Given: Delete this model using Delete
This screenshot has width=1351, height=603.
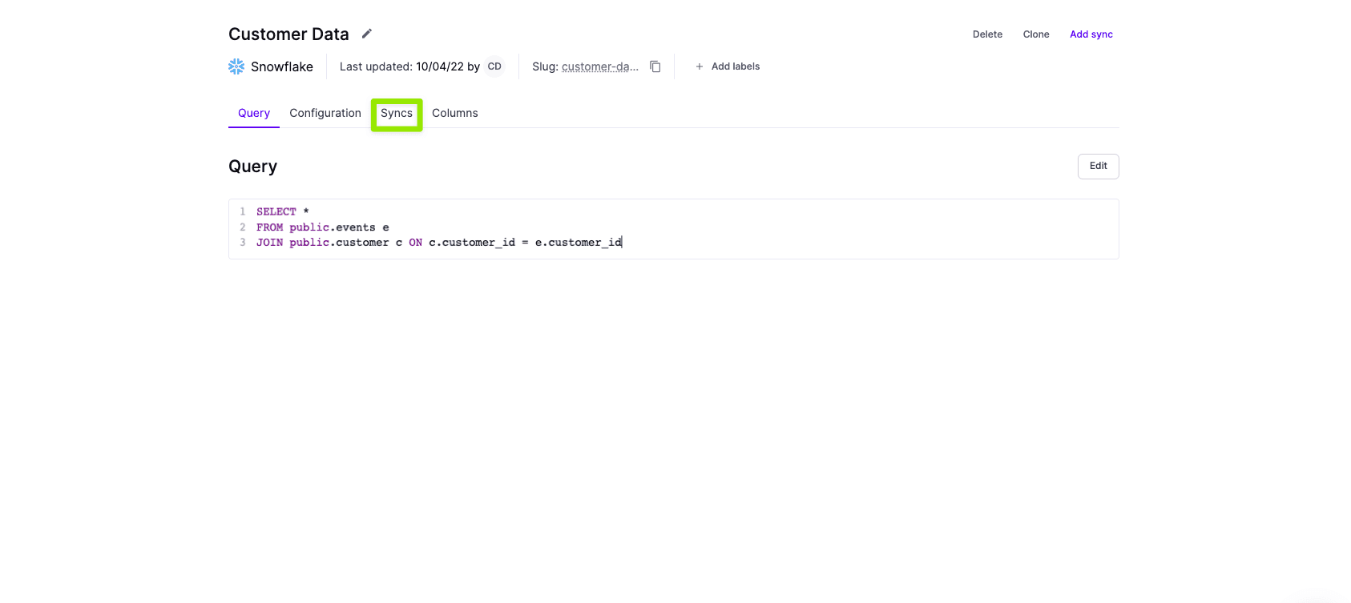Looking at the screenshot, I should 987,34.
